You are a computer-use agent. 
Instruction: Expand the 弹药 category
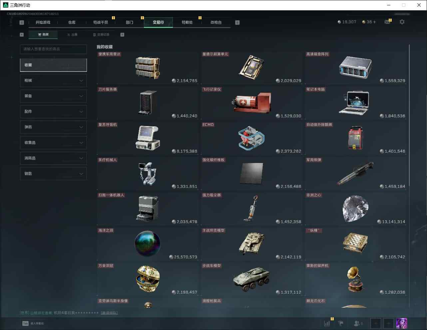[53, 127]
